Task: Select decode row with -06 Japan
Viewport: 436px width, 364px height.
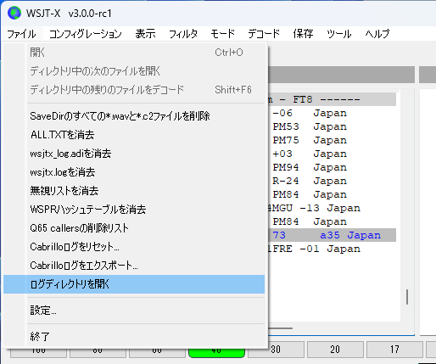Action: click(333, 113)
